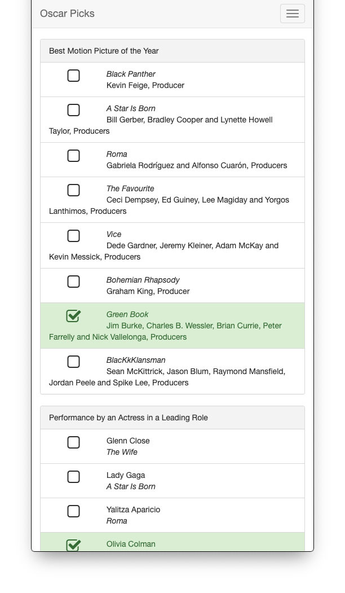Screen dimensions: 345x593
Task: Mark the Vice checkbox
Action: pyautogui.click(x=73, y=236)
